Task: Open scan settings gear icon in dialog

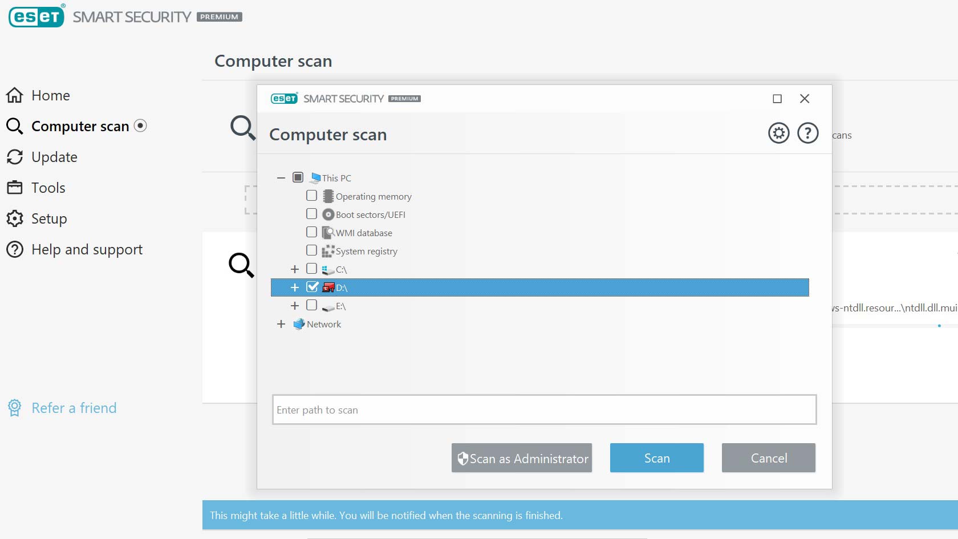Action: pos(778,133)
